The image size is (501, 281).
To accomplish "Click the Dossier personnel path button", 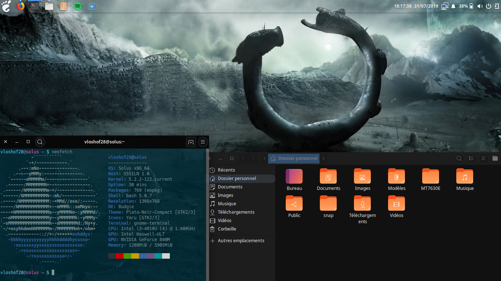I will (294, 158).
